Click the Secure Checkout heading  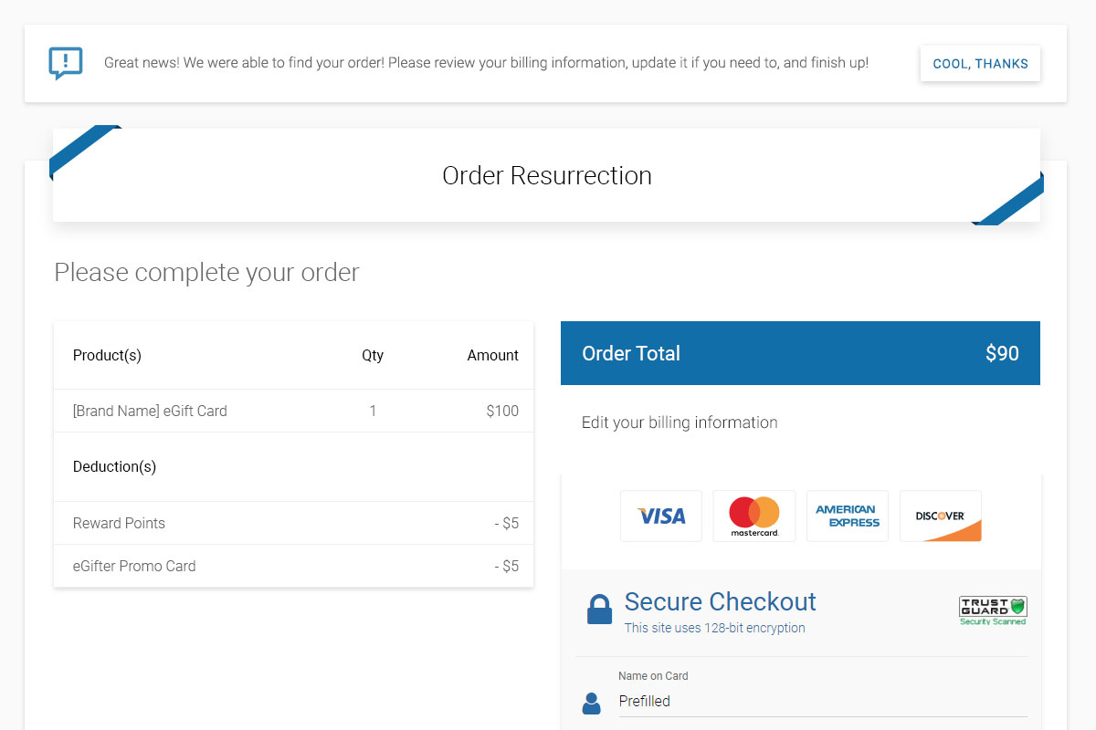[721, 601]
